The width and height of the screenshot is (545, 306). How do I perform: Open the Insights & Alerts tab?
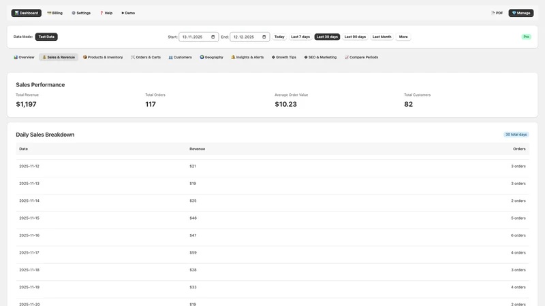click(x=247, y=57)
